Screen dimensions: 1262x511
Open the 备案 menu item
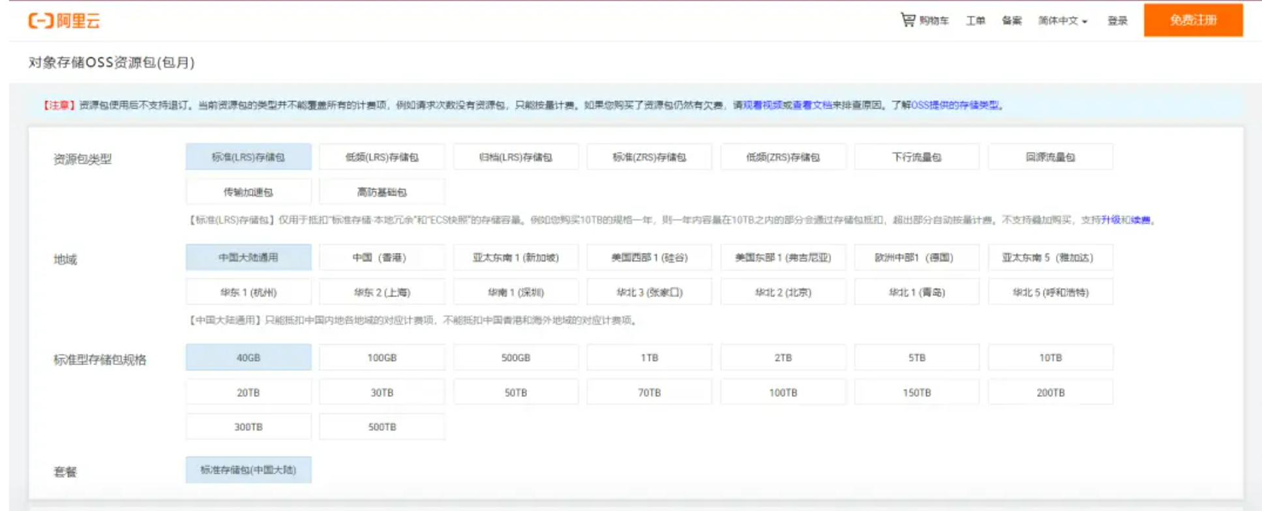click(1012, 21)
